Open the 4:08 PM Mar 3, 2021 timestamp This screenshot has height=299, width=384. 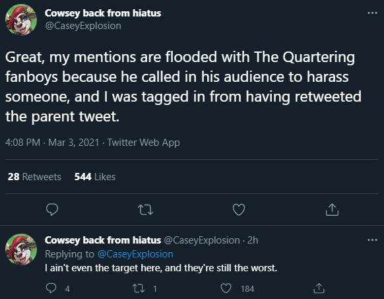pos(52,143)
